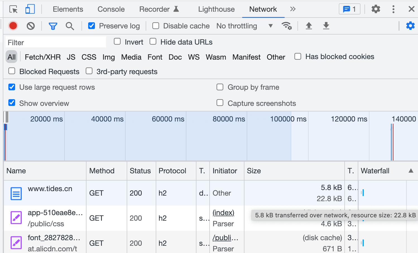Screen dimensions: 418x253
Task: Select the All request type filter
Action: click(x=12, y=57)
